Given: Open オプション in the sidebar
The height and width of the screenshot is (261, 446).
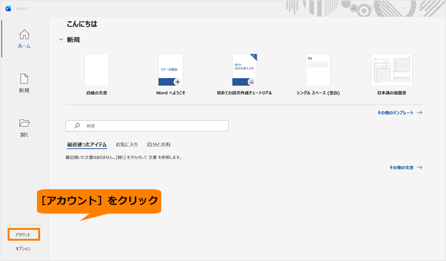Looking at the screenshot, I should point(23,248).
